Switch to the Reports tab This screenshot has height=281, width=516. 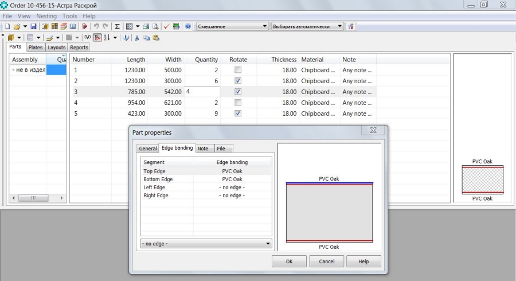point(79,48)
